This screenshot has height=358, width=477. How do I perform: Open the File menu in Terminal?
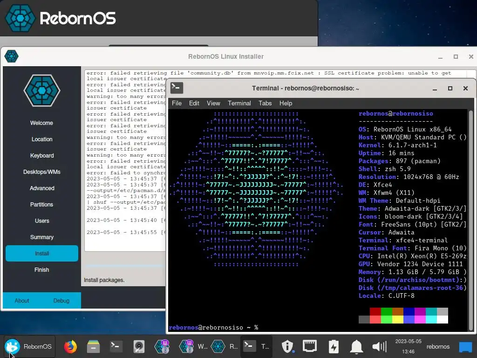(x=177, y=103)
